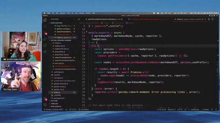The width and height of the screenshot is (220, 123).
Task: Switch to the selectPossibleOembedLinkNodes.js tab
Action: click(x=104, y=19)
